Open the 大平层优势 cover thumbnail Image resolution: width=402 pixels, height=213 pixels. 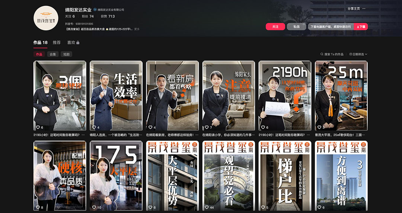(x=172, y=176)
